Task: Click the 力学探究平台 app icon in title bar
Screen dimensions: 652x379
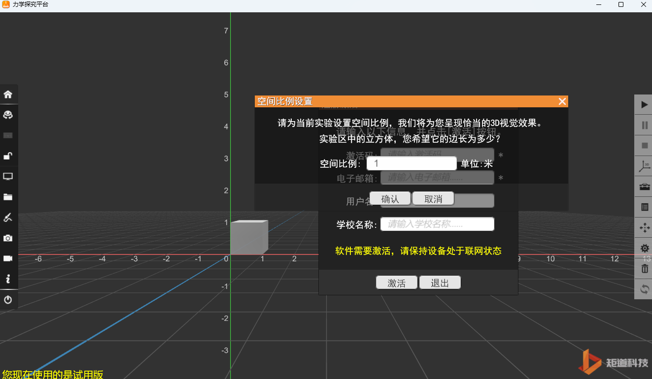Action: click(6, 4)
